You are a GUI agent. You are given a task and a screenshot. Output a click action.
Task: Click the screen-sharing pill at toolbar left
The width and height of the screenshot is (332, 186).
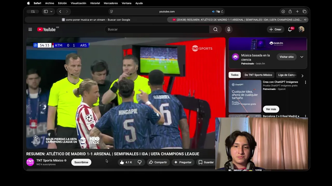click(33, 12)
